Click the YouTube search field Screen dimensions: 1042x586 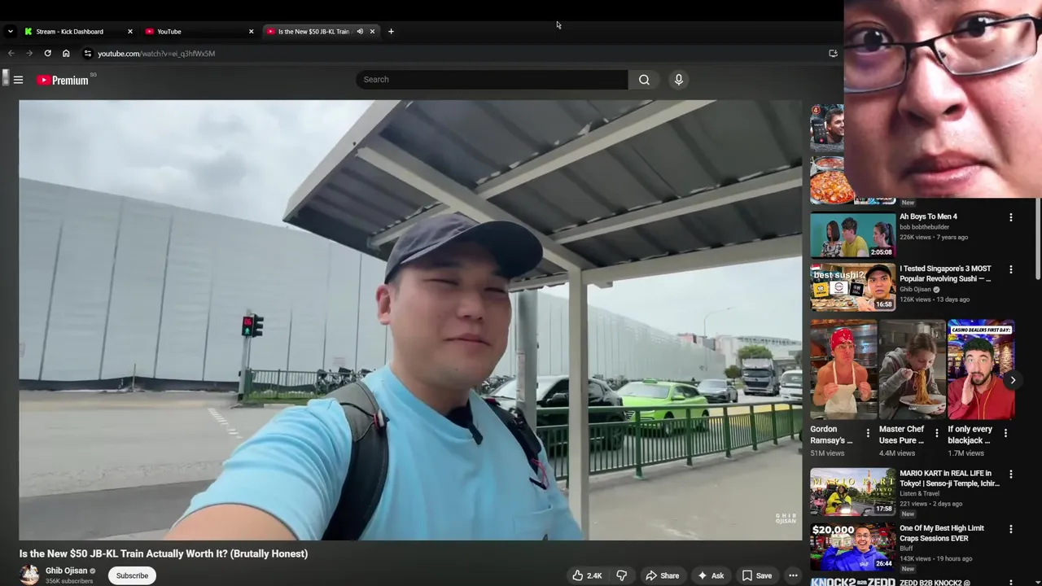click(x=492, y=80)
